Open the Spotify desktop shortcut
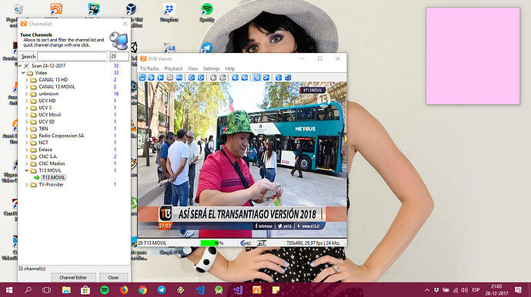531x297 pixels. point(207,12)
